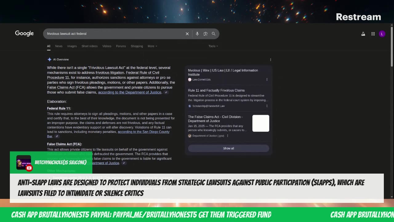Click source chip after San Diego County Bar
394x222 pixels.
pyautogui.click(x=57, y=136)
